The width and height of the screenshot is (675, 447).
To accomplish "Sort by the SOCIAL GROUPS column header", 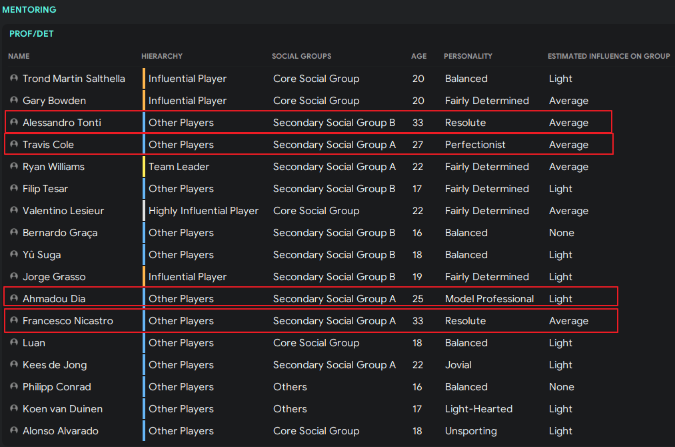I will pyautogui.click(x=301, y=56).
